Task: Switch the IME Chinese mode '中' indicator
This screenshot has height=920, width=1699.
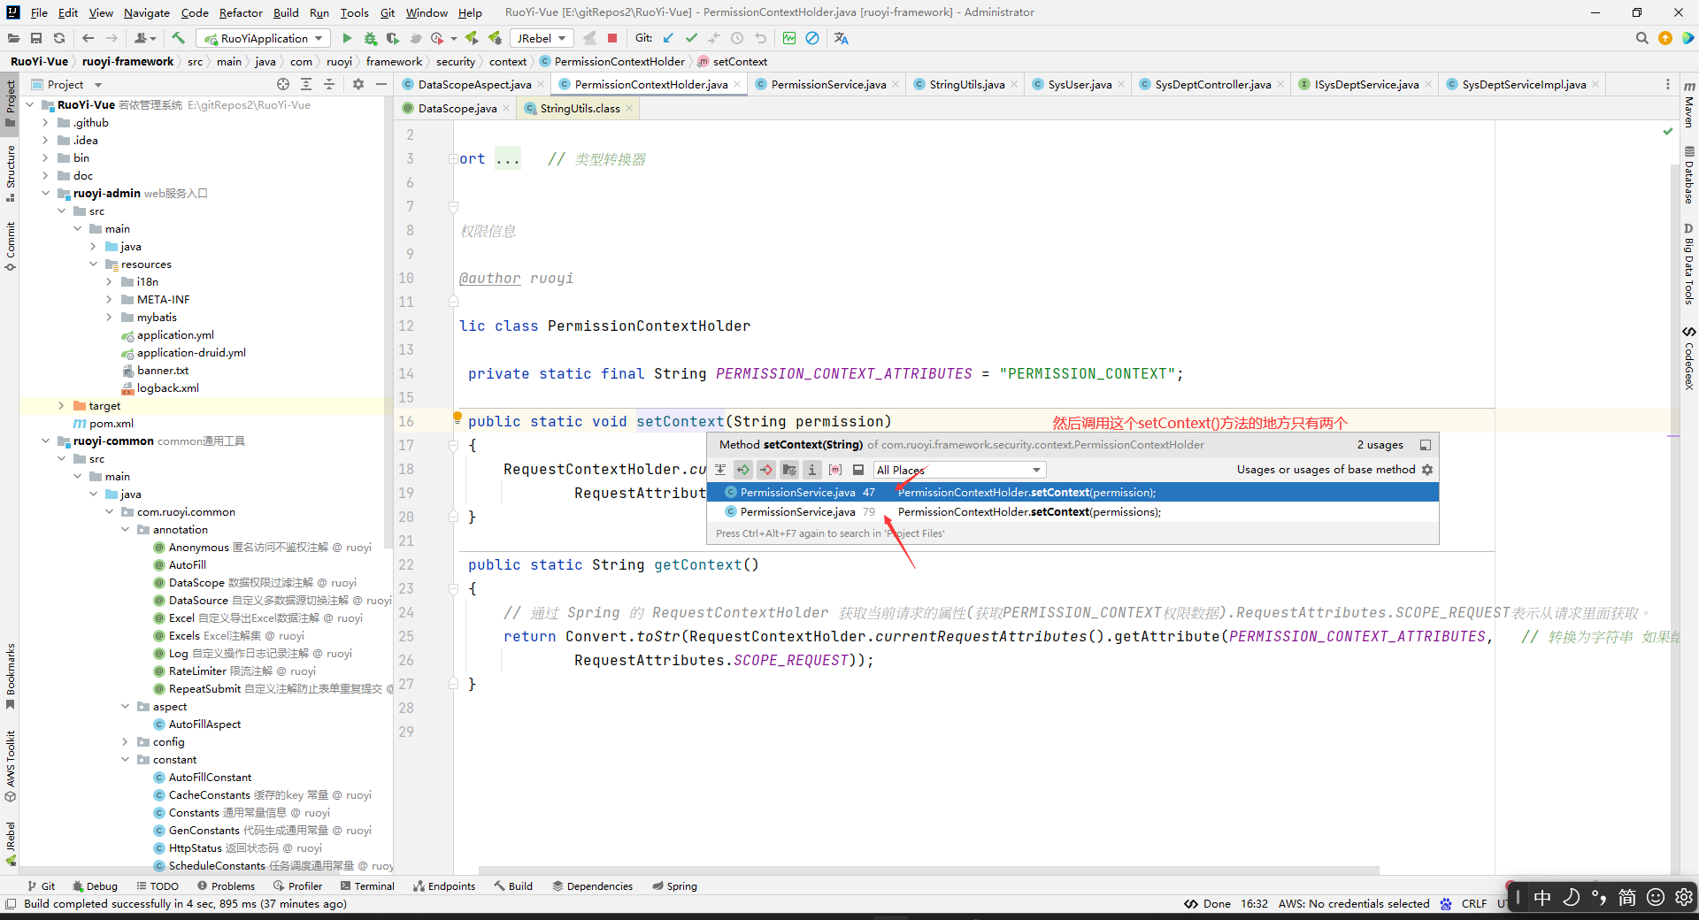Action: pos(1542,897)
